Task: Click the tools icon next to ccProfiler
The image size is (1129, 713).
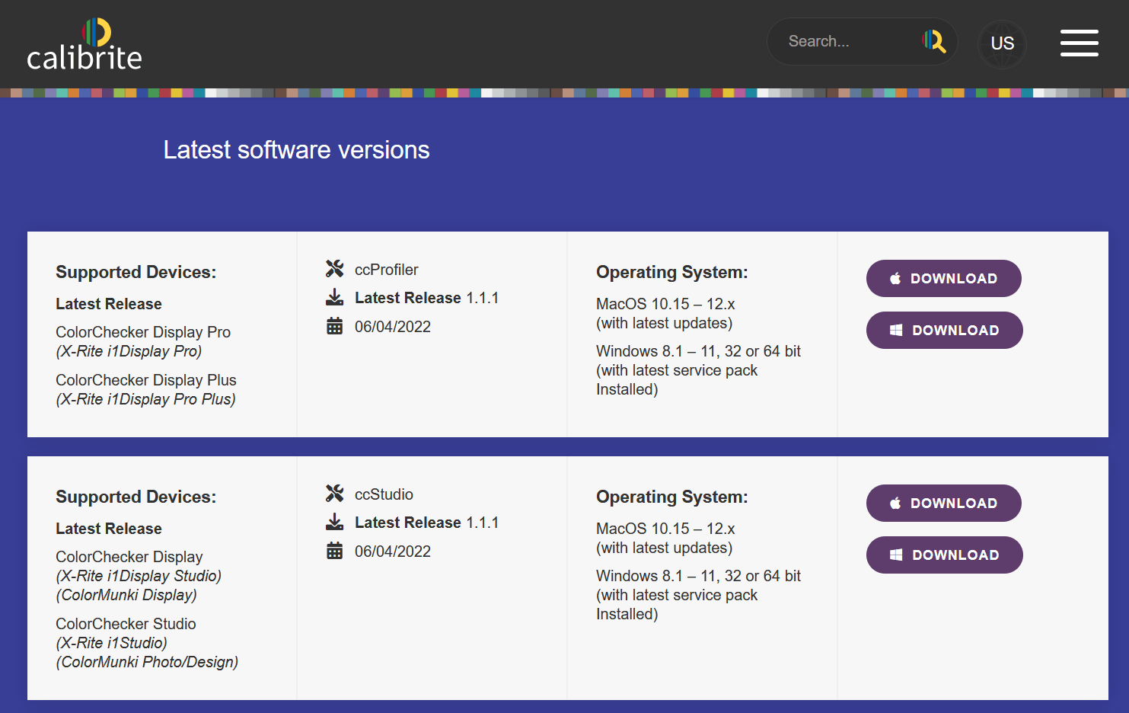Action: tap(334, 269)
